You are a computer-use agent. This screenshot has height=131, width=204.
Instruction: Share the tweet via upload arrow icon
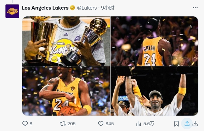coord(187,123)
